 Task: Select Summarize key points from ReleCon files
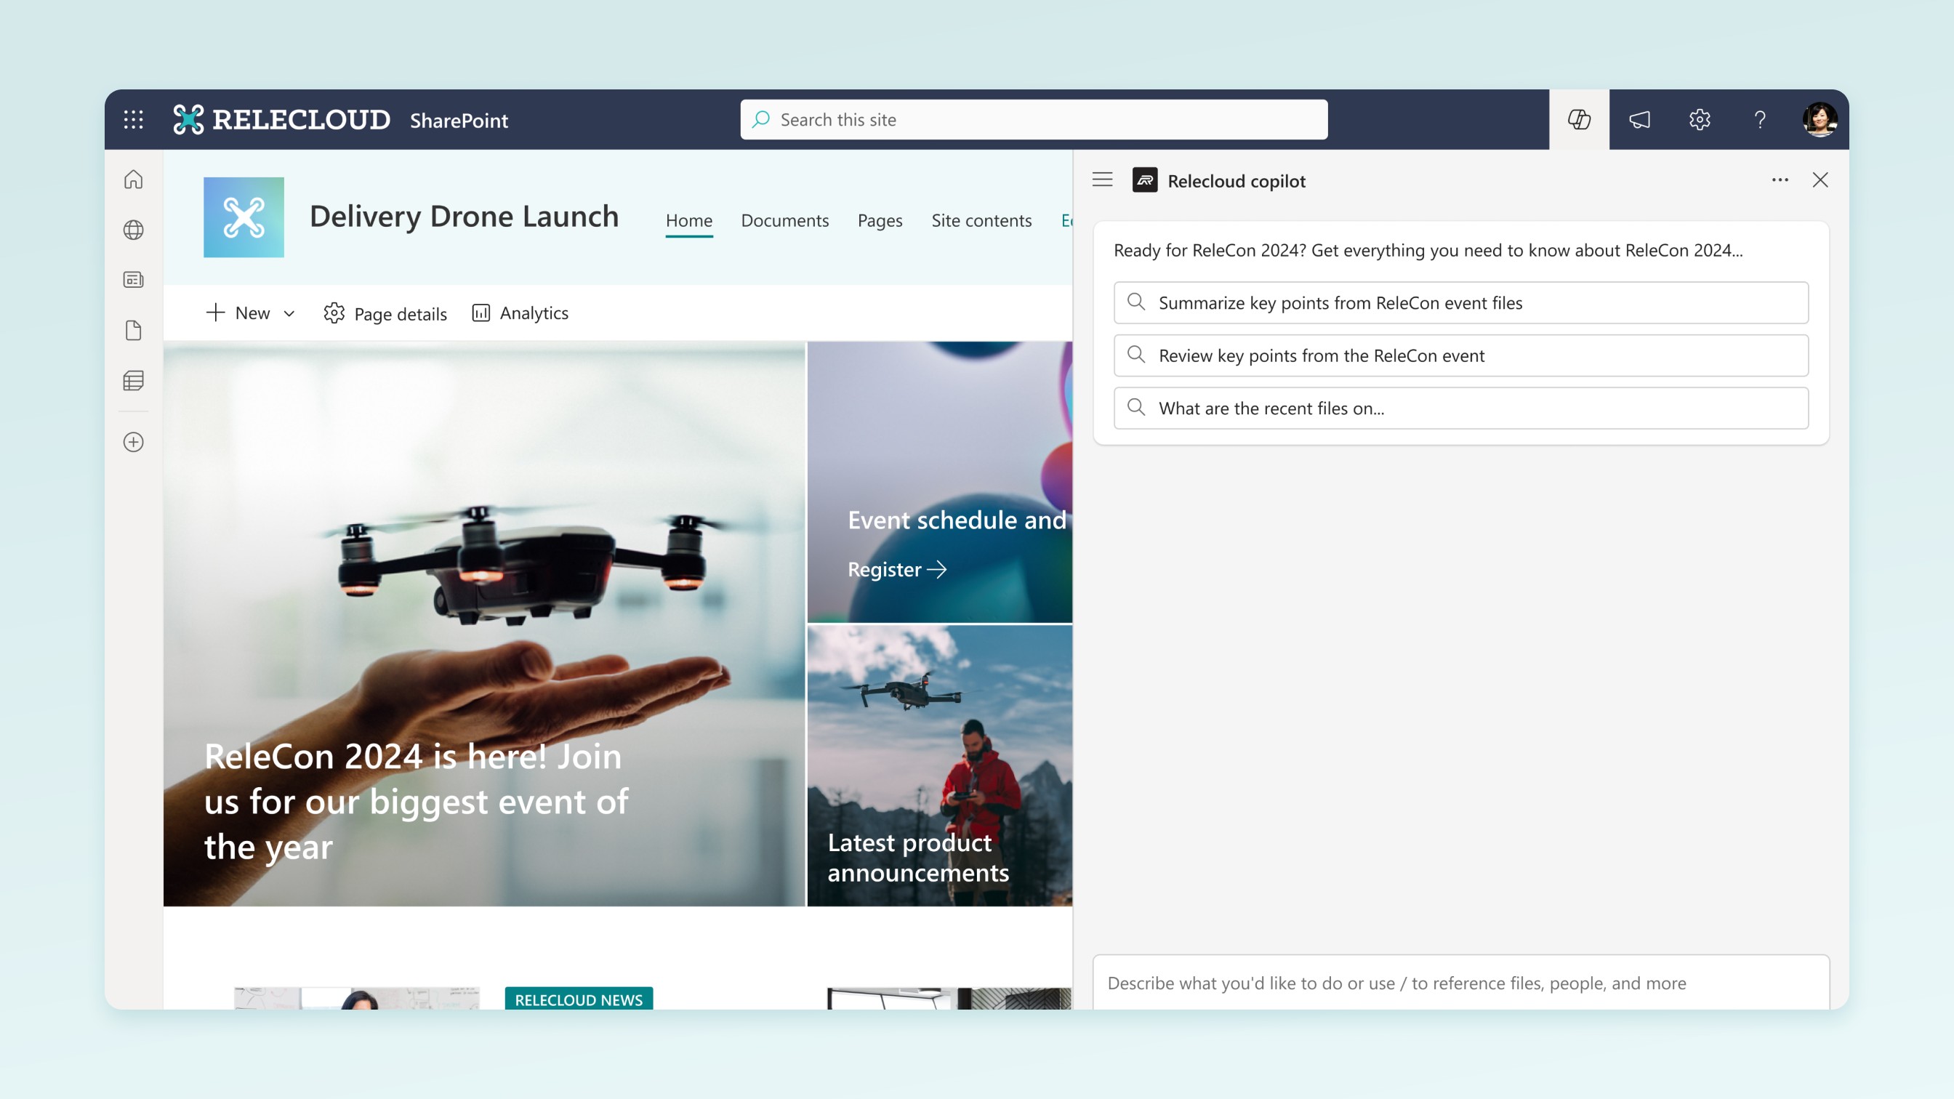[x=1461, y=302]
